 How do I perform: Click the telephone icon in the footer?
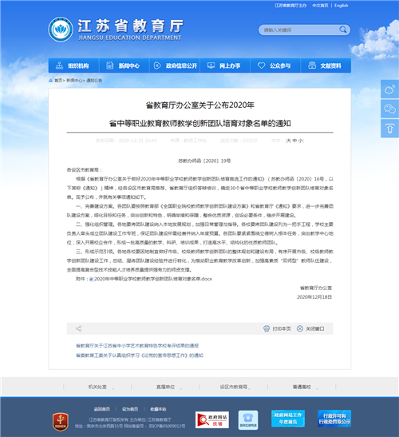(x=248, y=419)
